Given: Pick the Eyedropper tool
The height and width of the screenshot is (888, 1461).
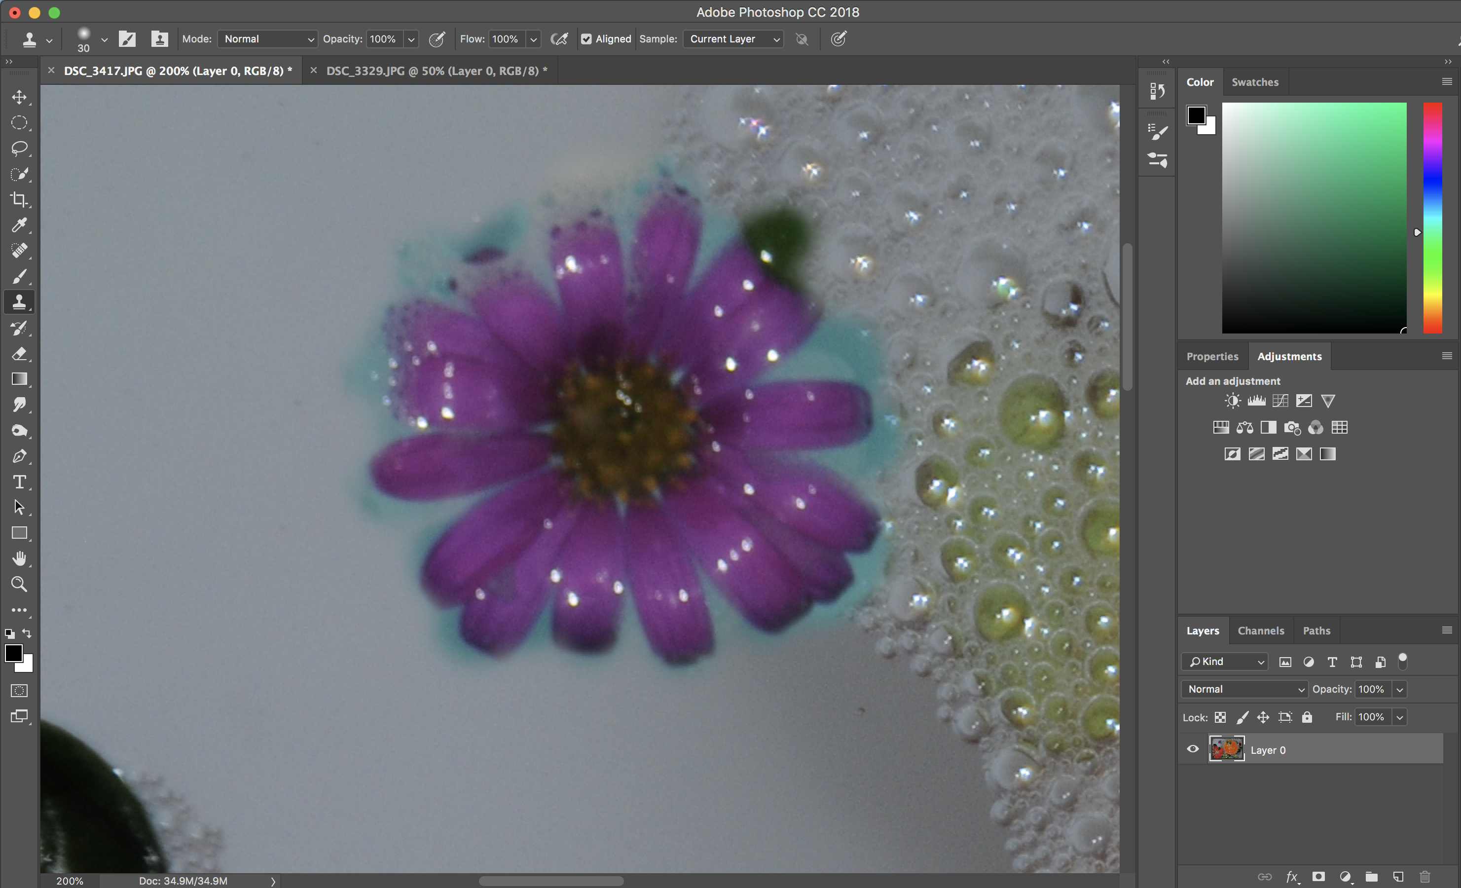Looking at the screenshot, I should 19,225.
